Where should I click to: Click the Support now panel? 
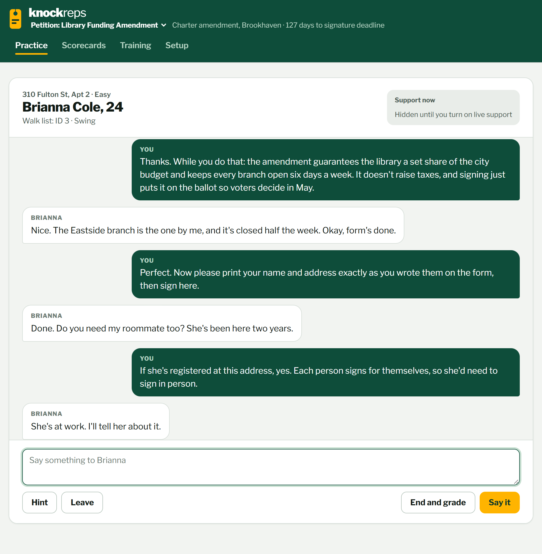tap(453, 107)
